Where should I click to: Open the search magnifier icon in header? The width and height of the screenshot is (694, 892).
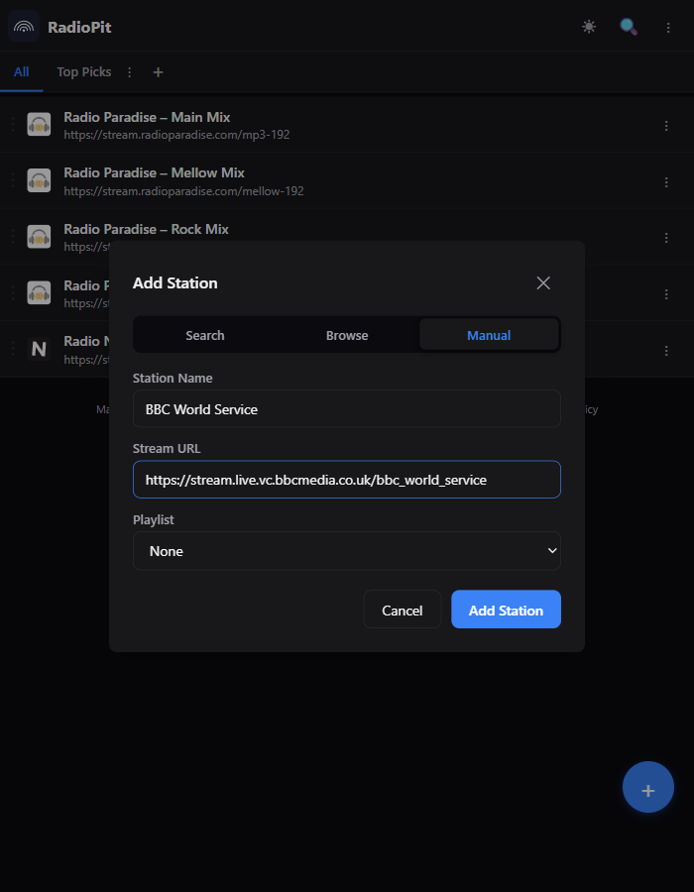tap(628, 27)
